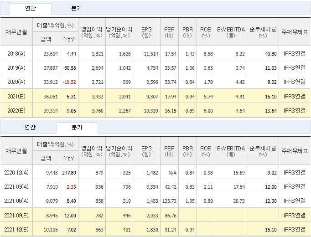Click the 2018(A) row label
311x237 pixels.
[16, 54]
